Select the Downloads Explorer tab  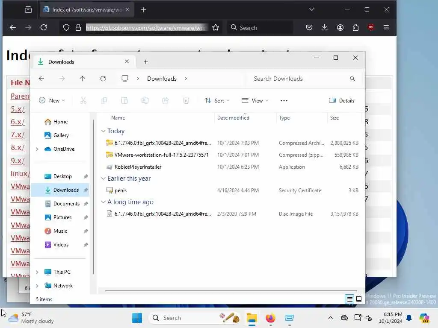pos(84,61)
